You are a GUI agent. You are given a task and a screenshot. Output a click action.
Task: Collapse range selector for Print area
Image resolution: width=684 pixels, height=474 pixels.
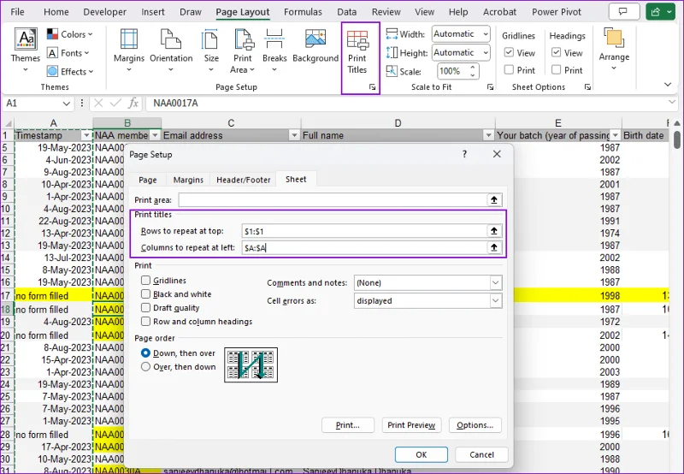(494, 200)
